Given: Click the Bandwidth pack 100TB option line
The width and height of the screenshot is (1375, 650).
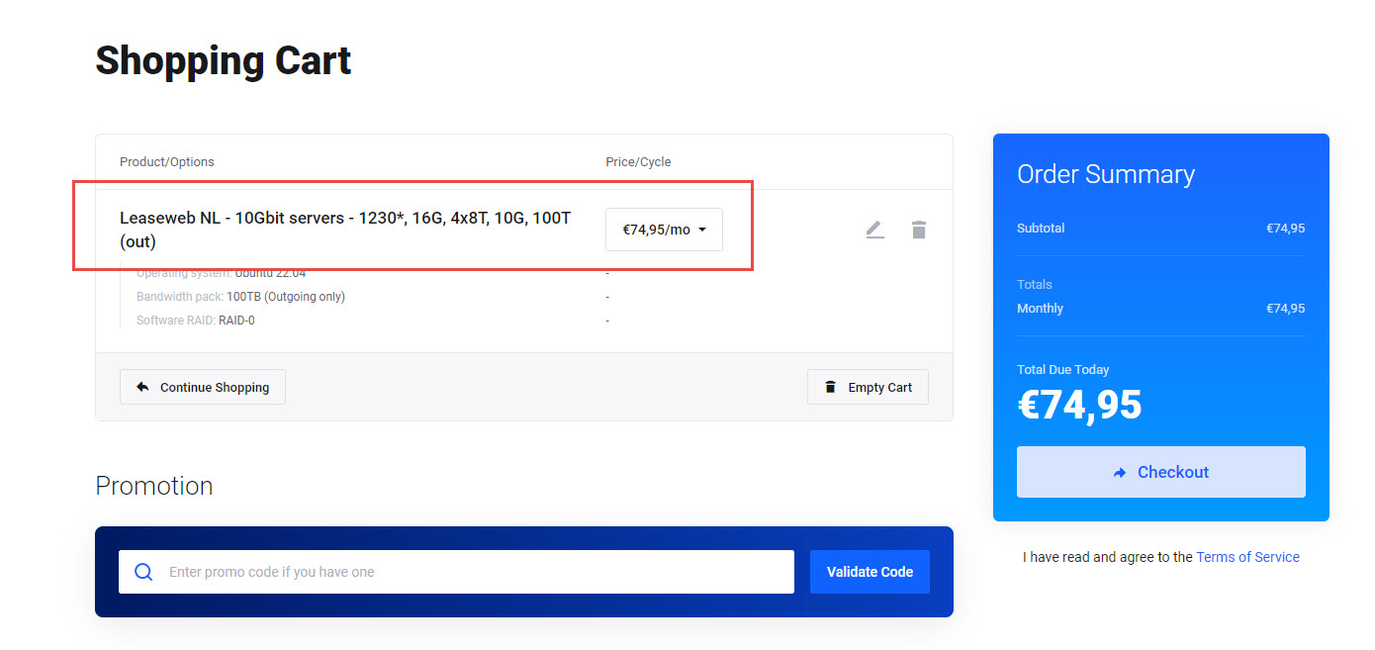Looking at the screenshot, I should pyautogui.click(x=240, y=297).
